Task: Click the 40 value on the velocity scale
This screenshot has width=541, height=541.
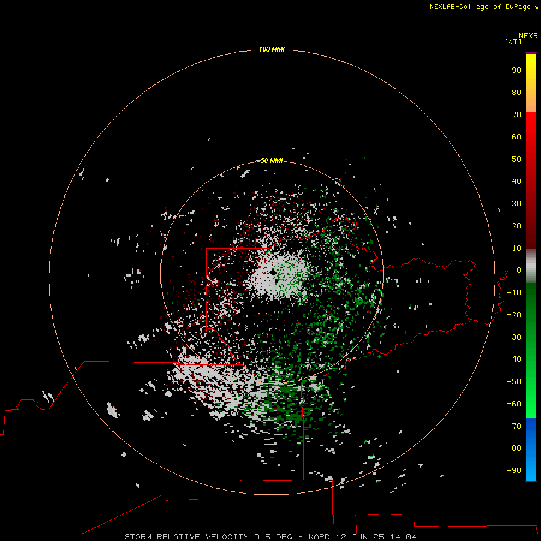Action: click(x=516, y=181)
